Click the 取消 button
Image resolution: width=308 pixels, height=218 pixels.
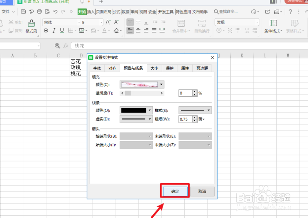click(x=202, y=191)
